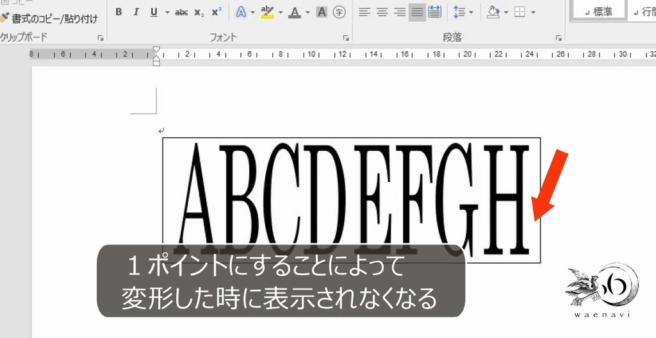Click 書式のコピー/貼り付け format painter
Viewport: 656px width, 338px height.
pos(49,18)
